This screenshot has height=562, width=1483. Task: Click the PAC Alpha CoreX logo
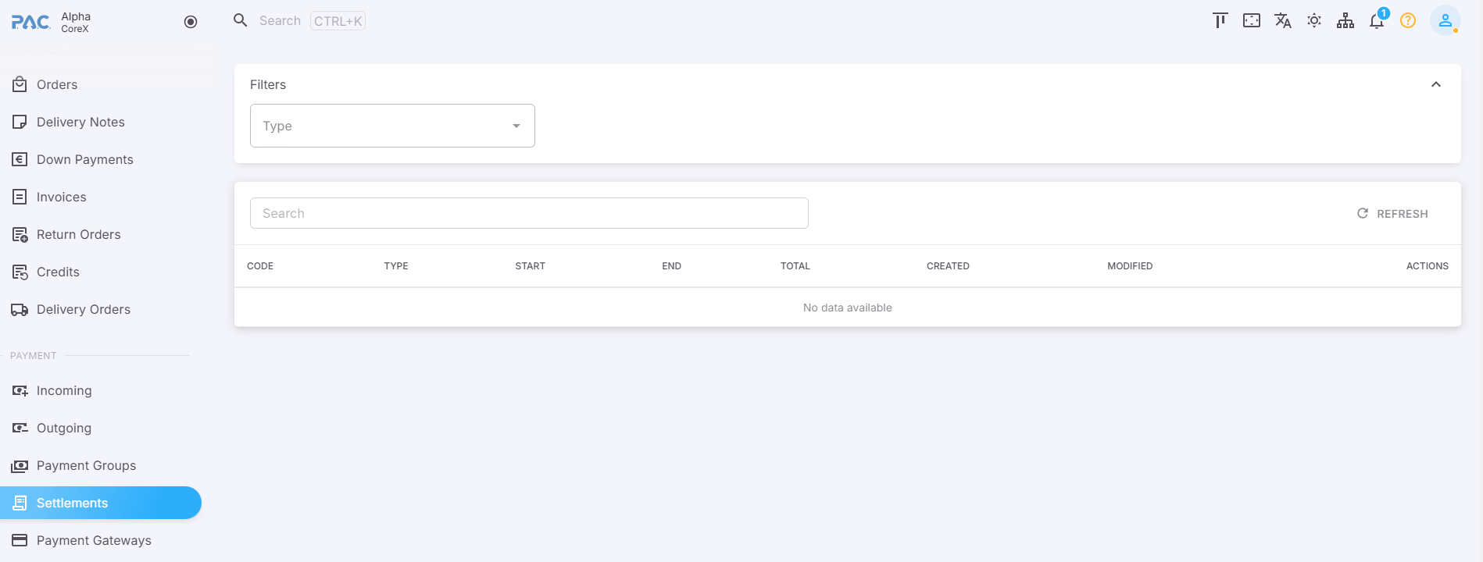(51, 22)
